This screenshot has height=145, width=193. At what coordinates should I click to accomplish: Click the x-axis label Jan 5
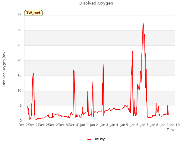[124, 125]
